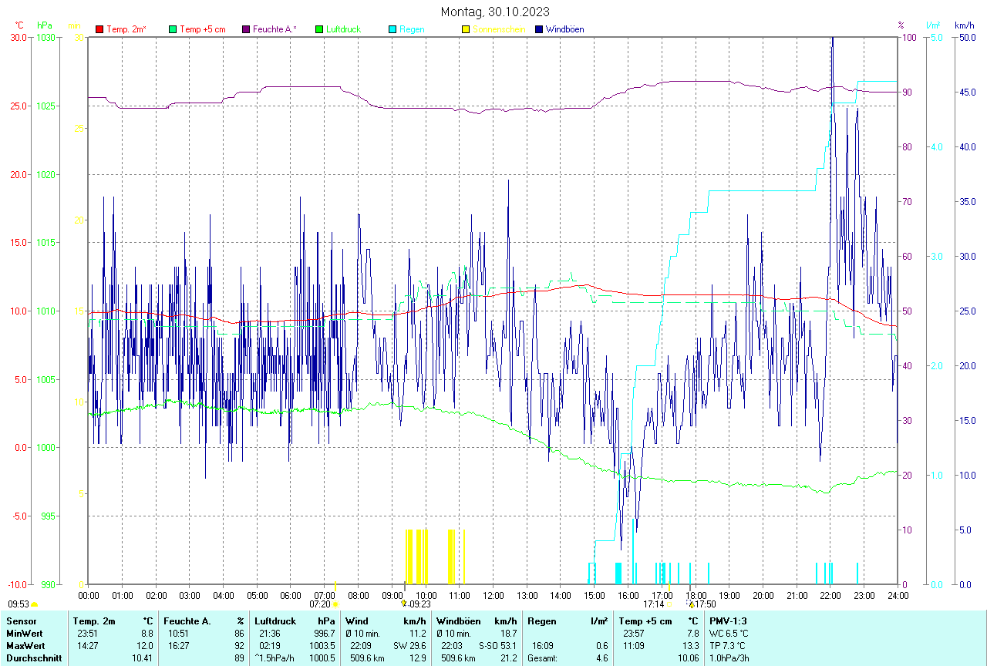Select the 'Feuchte A.*' legend label

[x=275, y=29]
